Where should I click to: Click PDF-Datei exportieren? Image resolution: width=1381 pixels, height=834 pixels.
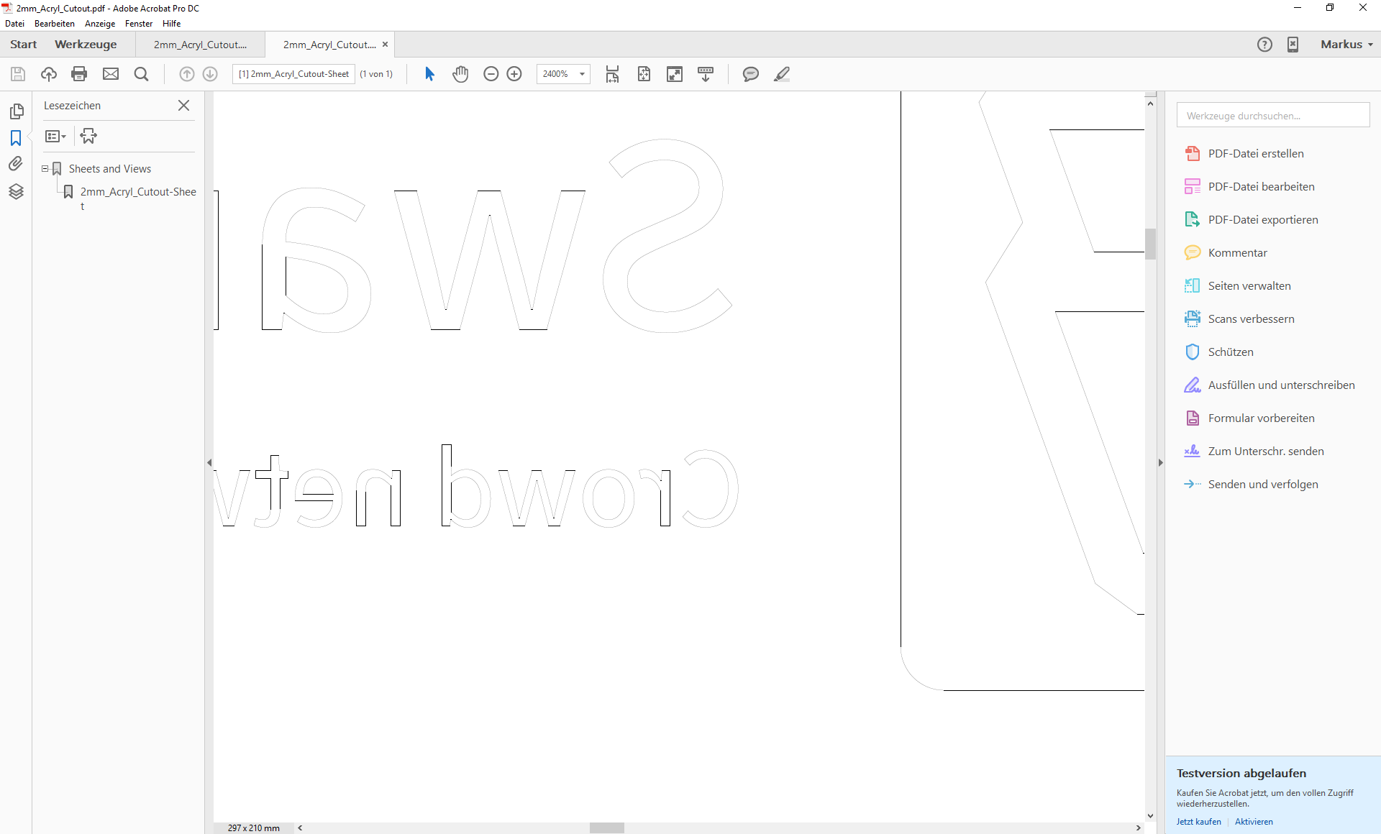(1262, 219)
